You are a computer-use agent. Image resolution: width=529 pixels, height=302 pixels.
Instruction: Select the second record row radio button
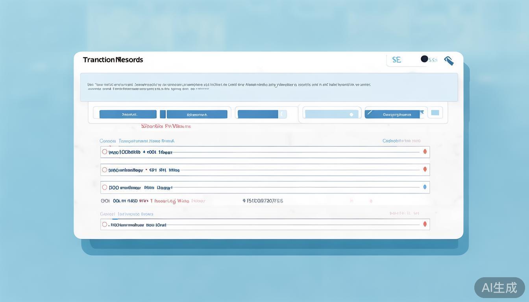click(x=104, y=170)
